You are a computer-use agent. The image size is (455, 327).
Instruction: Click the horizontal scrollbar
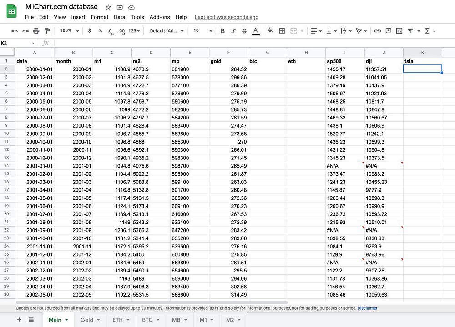pos(152,302)
